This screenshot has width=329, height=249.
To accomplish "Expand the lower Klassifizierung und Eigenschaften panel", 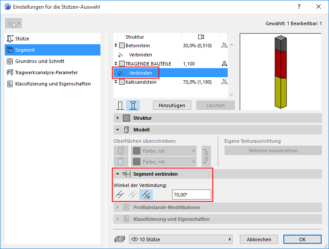I will point(118,219).
